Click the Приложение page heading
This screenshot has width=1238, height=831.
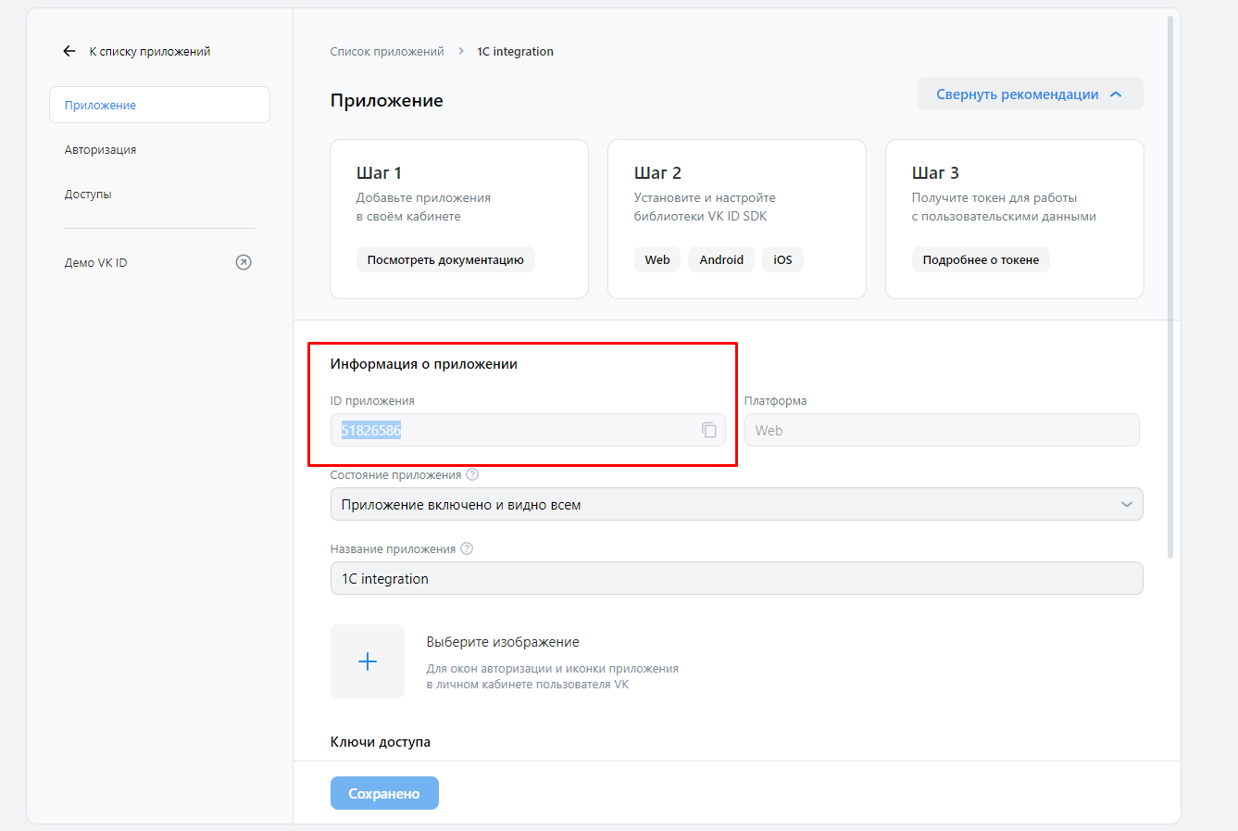[x=387, y=101]
